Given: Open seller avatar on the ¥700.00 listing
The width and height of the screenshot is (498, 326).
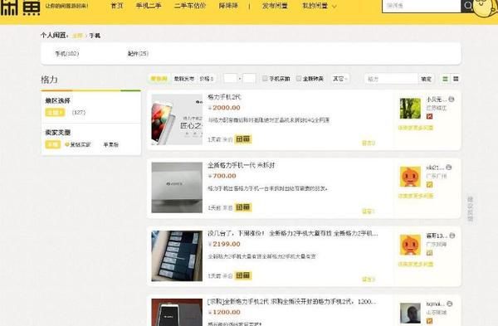Looking at the screenshot, I should (x=410, y=177).
